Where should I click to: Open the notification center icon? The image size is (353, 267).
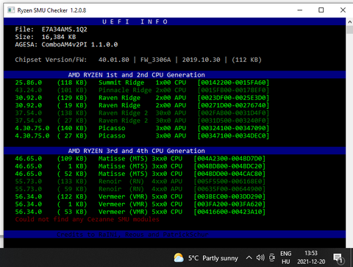pos(338,258)
